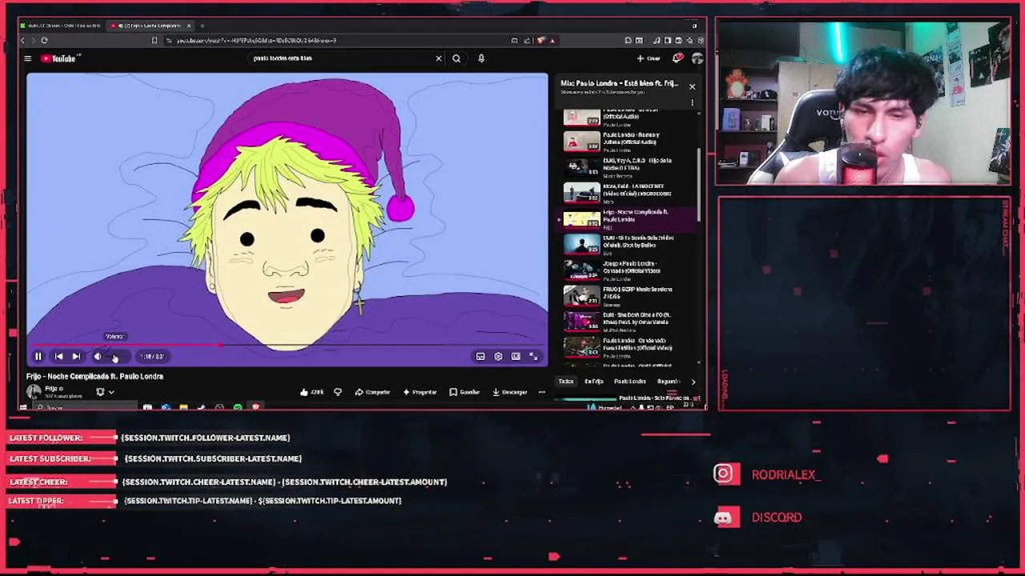Open channel notification bell dropdown

105,392
